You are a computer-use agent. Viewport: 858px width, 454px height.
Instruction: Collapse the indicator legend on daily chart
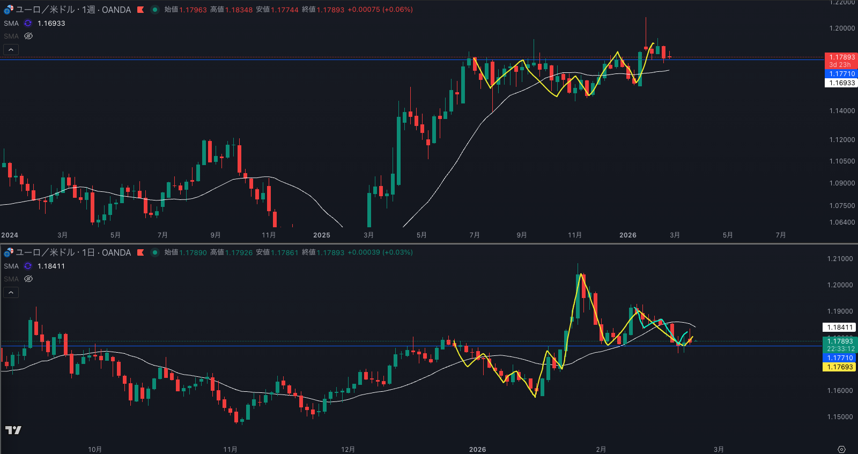pos(11,292)
